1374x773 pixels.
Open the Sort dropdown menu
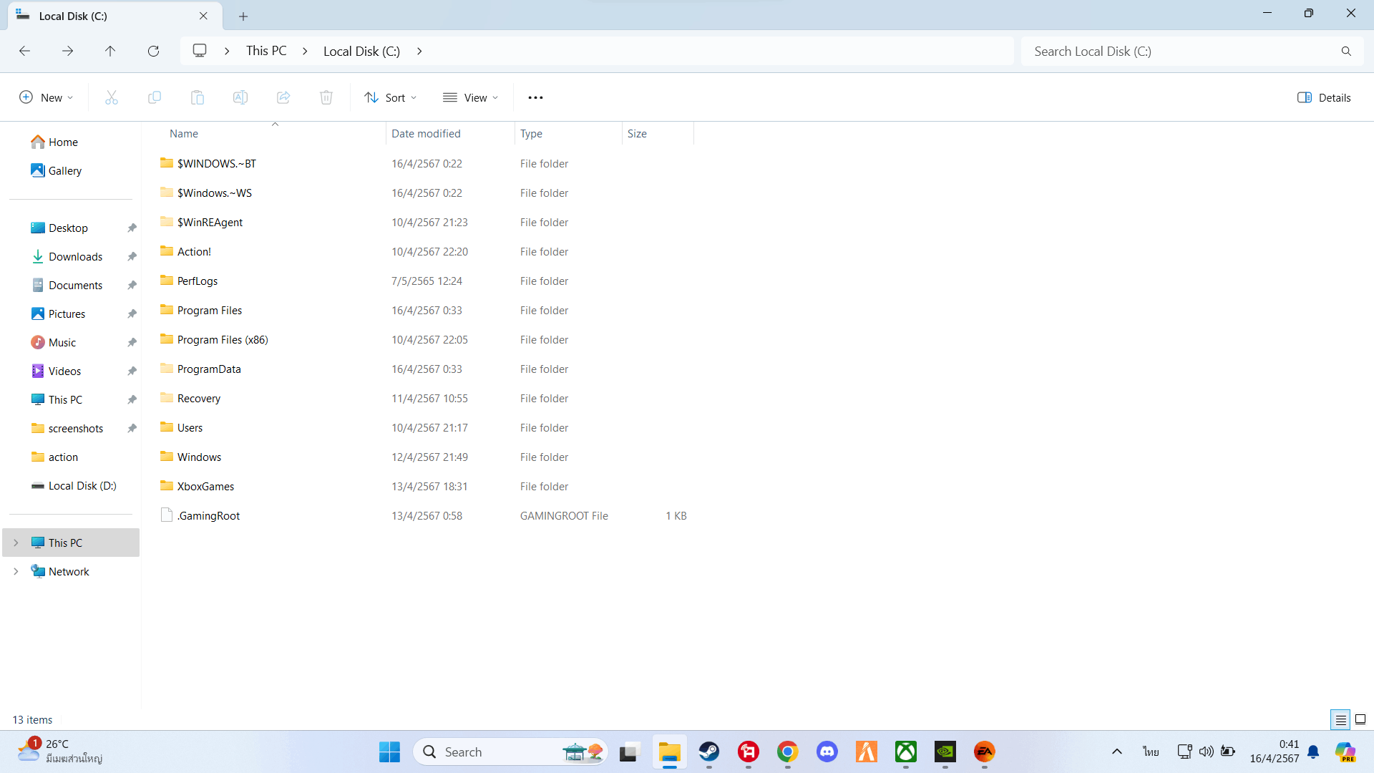point(390,97)
